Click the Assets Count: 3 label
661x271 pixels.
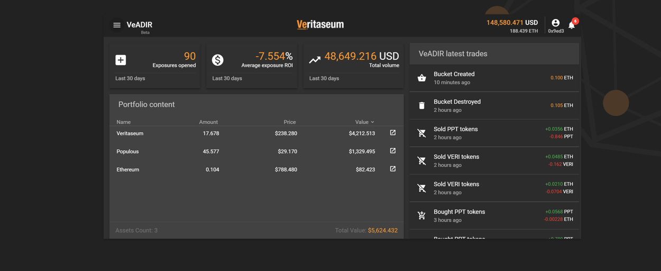pos(136,230)
